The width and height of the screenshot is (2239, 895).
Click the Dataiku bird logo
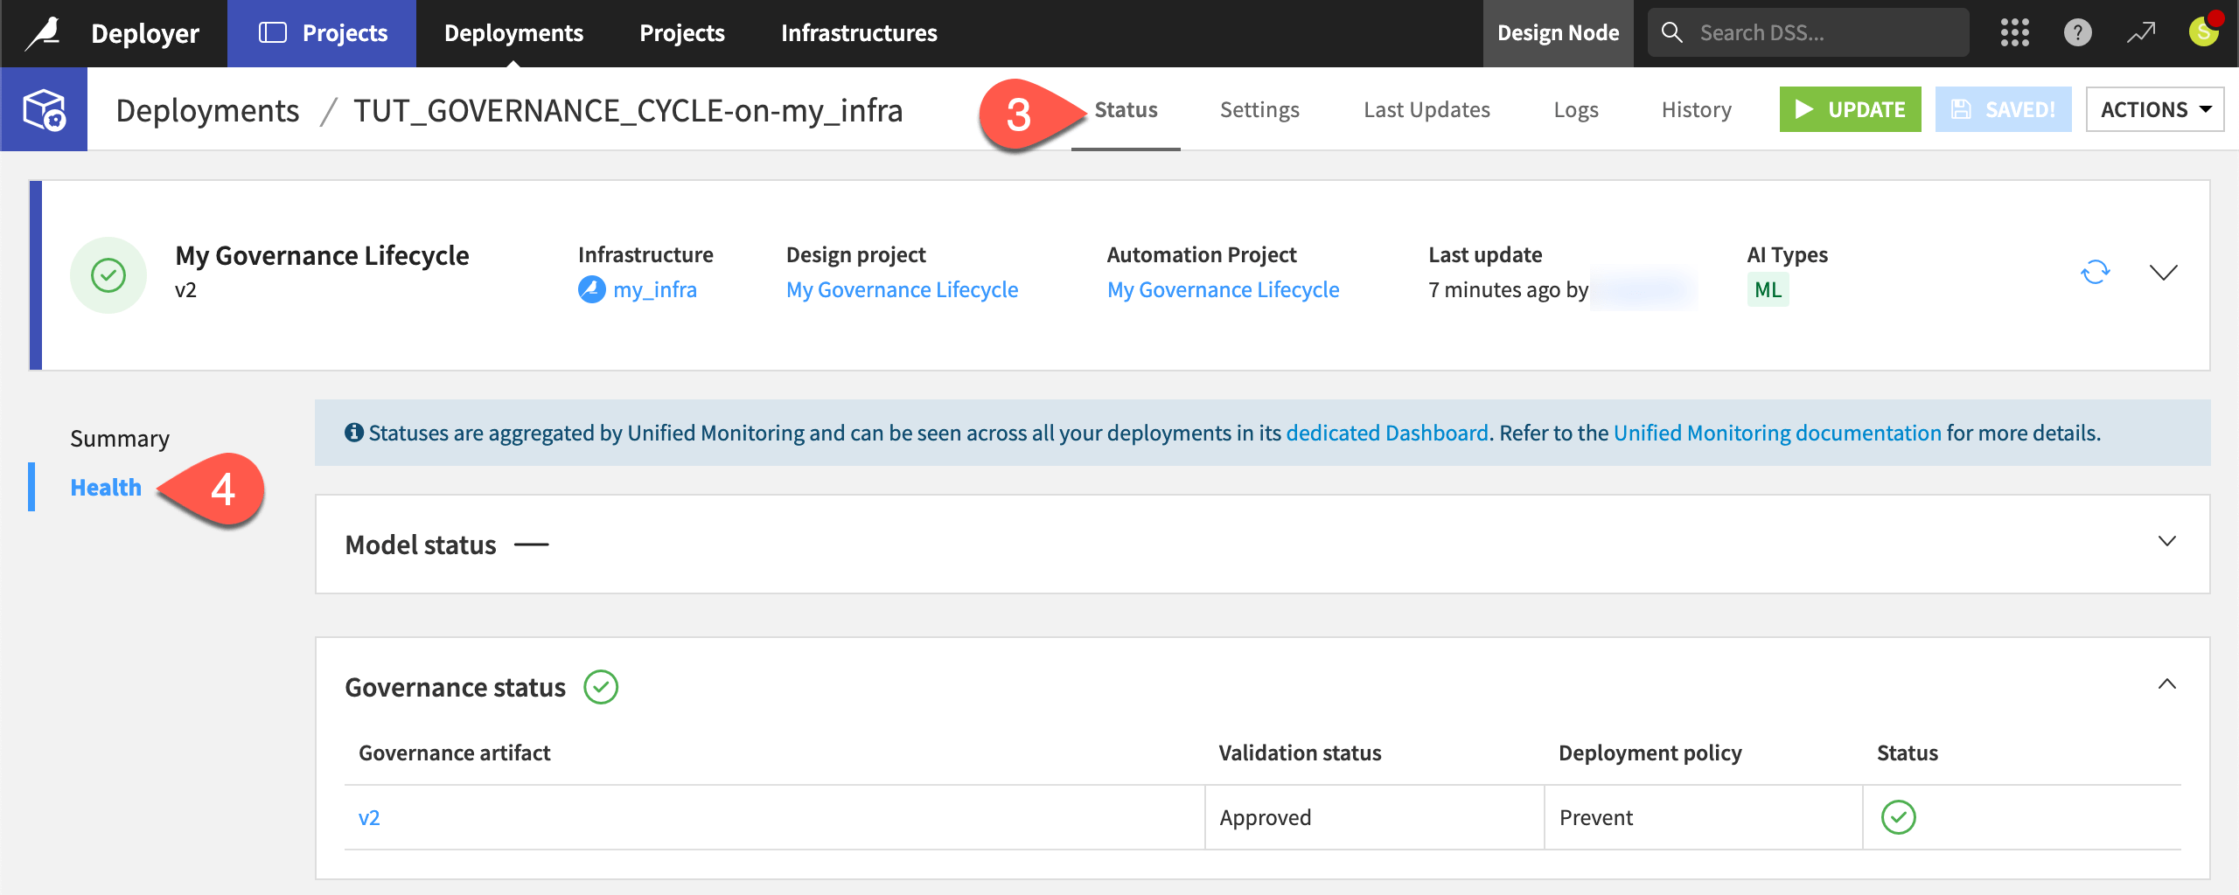pos(39,32)
